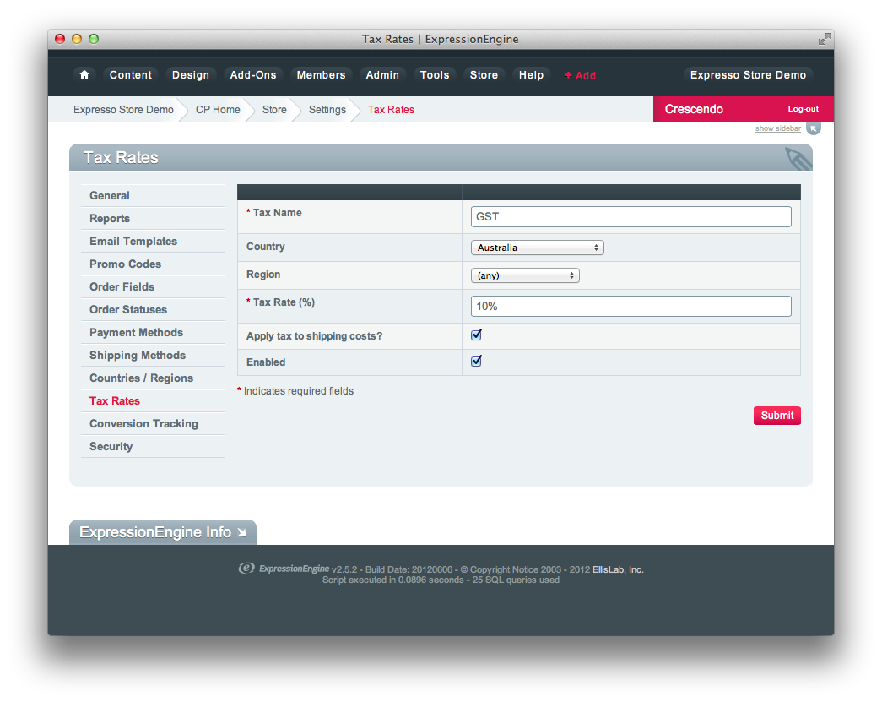
Task: Open the Members menu
Action: pyautogui.click(x=322, y=75)
